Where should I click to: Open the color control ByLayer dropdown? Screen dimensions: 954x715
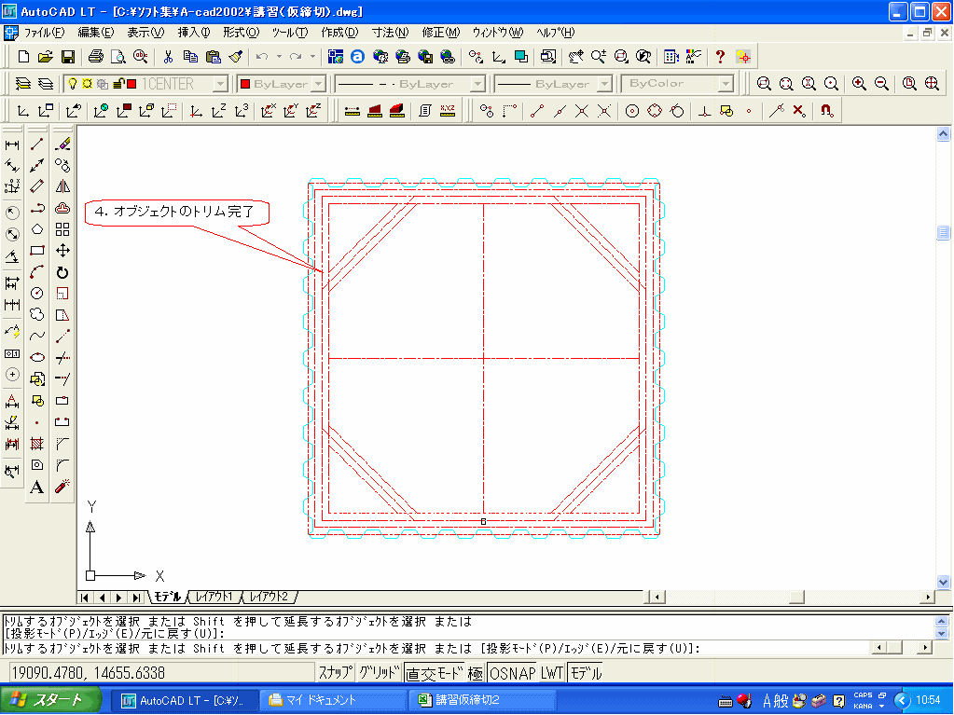click(x=320, y=83)
